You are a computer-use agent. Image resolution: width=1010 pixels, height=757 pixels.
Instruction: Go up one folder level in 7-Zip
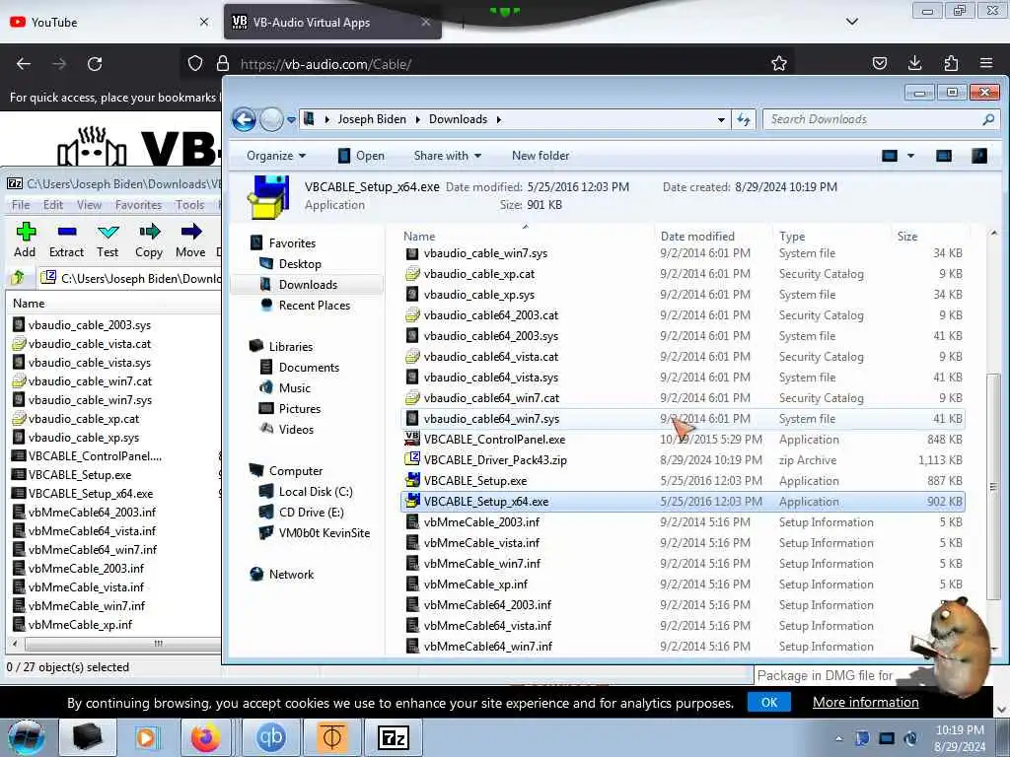click(x=18, y=277)
